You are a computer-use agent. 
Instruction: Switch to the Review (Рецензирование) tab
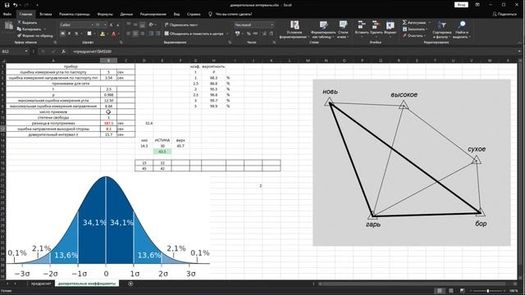[153, 14]
